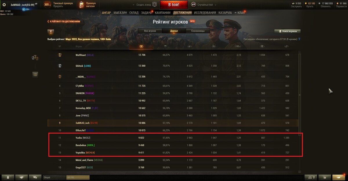
Task: Open settings gear menu
Action: tap(4, 5)
